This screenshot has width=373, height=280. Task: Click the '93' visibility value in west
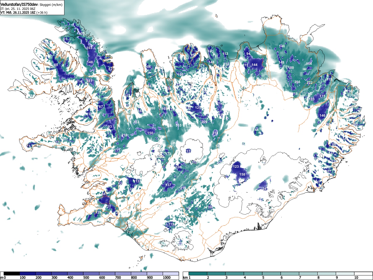click(110, 127)
